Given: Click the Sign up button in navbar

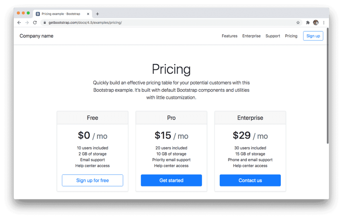Looking at the screenshot, I should click(x=313, y=36).
